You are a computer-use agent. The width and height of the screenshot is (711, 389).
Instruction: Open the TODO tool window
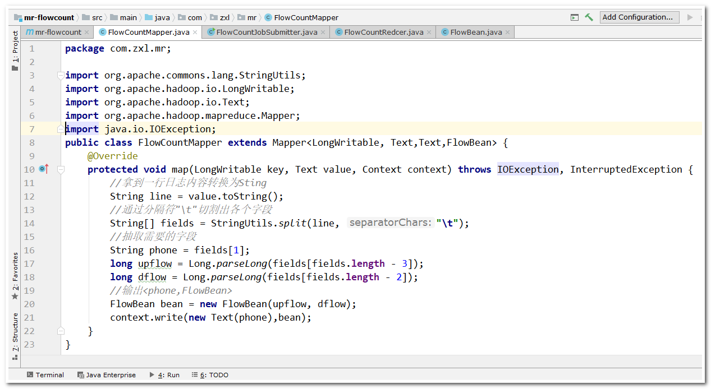click(210, 375)
